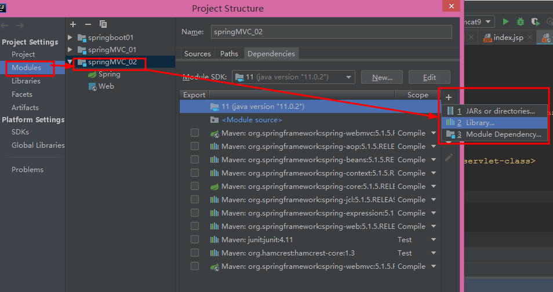Check export for spring-web dependency
Screen dimensions: 553x292
195,226
